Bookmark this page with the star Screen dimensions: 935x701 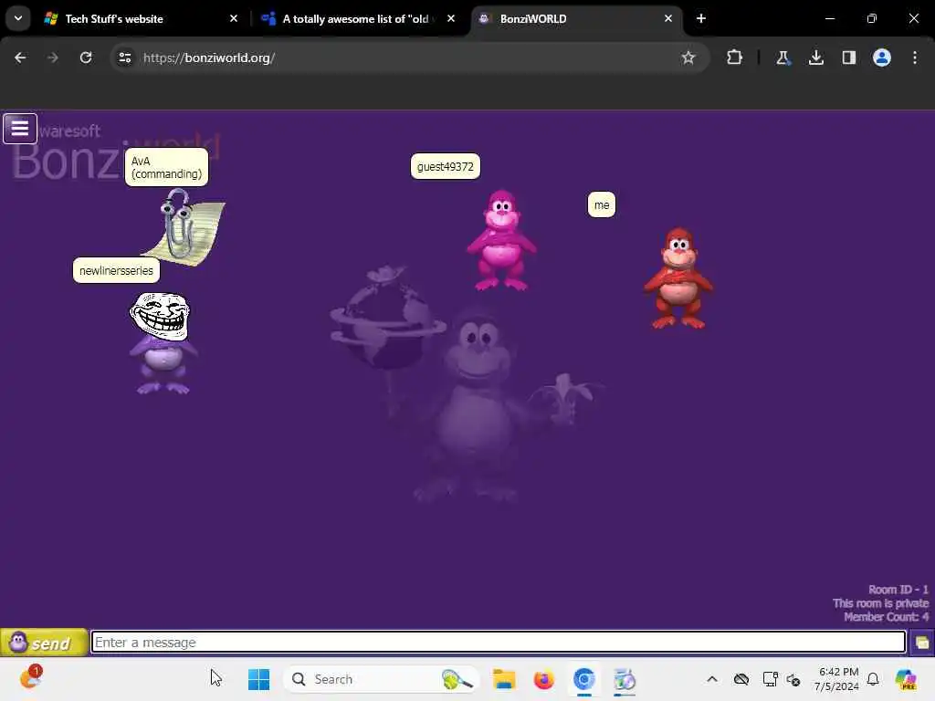[688, 58]
